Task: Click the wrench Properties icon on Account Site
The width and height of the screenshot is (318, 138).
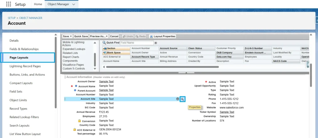Action: [x=183, y=99]
